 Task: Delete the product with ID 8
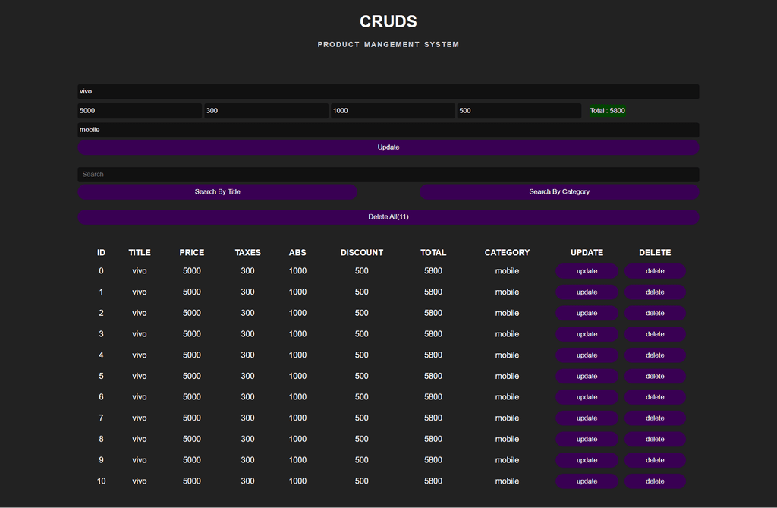655,439
